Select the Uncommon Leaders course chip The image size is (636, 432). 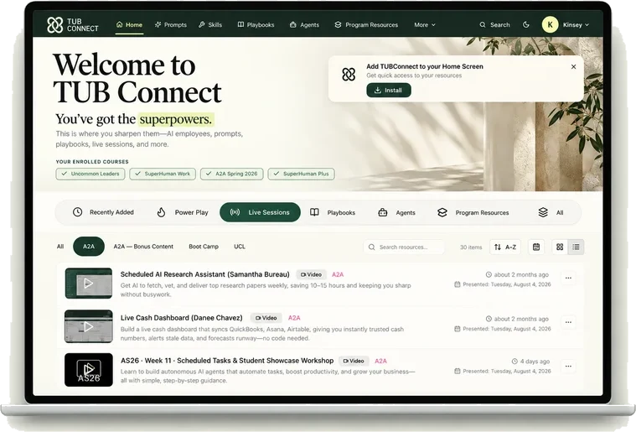point(90,174)
